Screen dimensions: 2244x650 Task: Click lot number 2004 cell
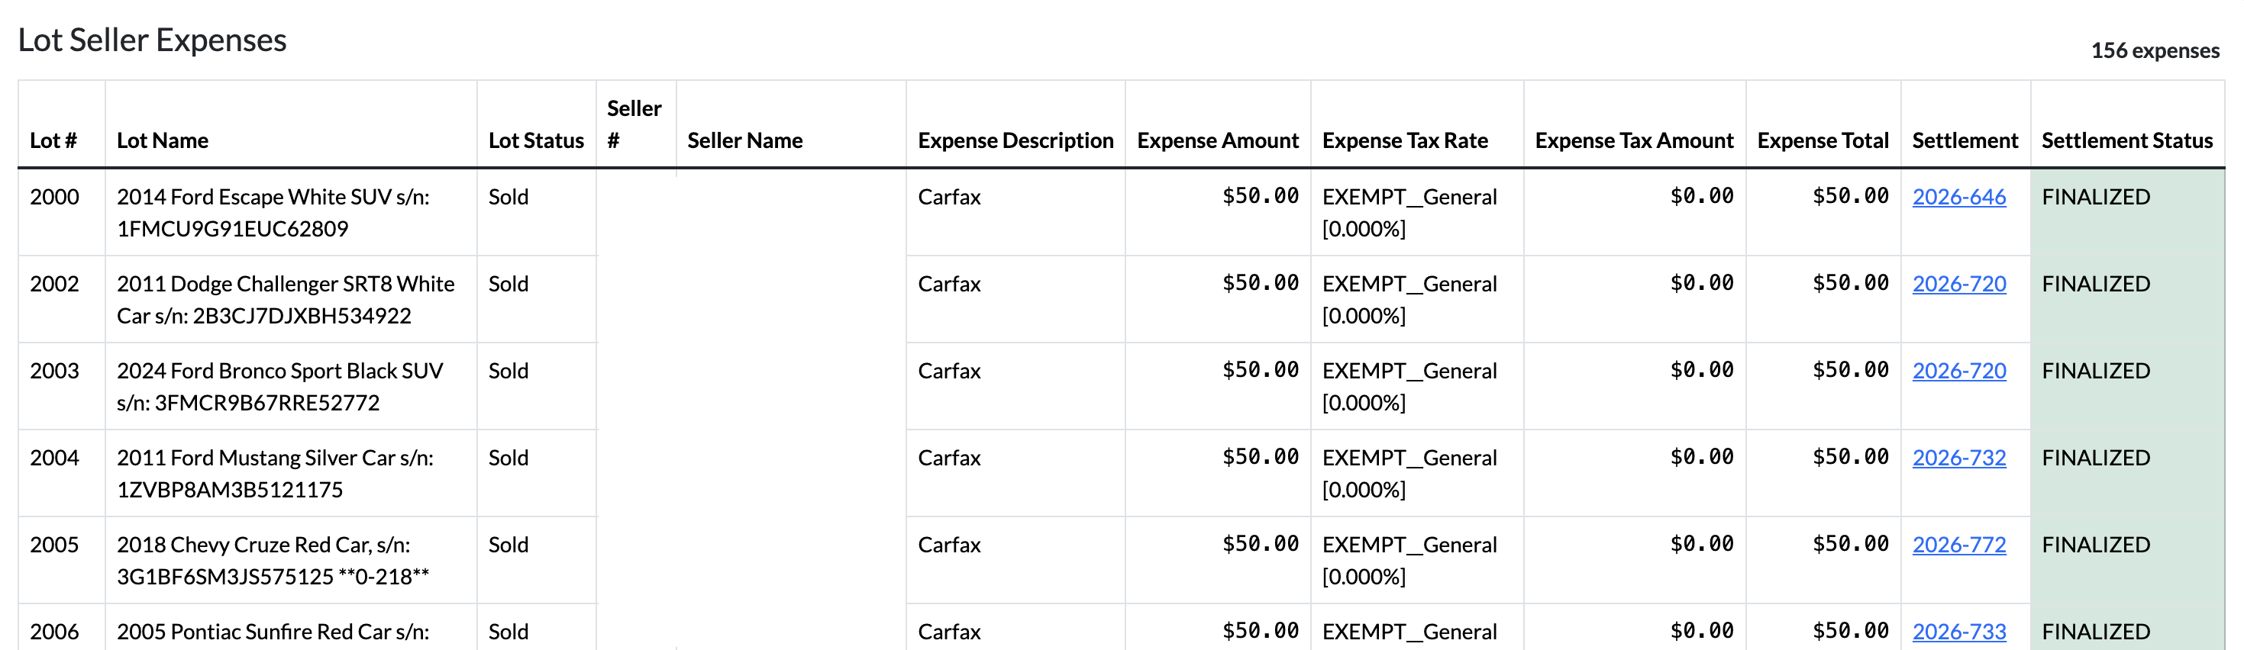click(54, 458)
